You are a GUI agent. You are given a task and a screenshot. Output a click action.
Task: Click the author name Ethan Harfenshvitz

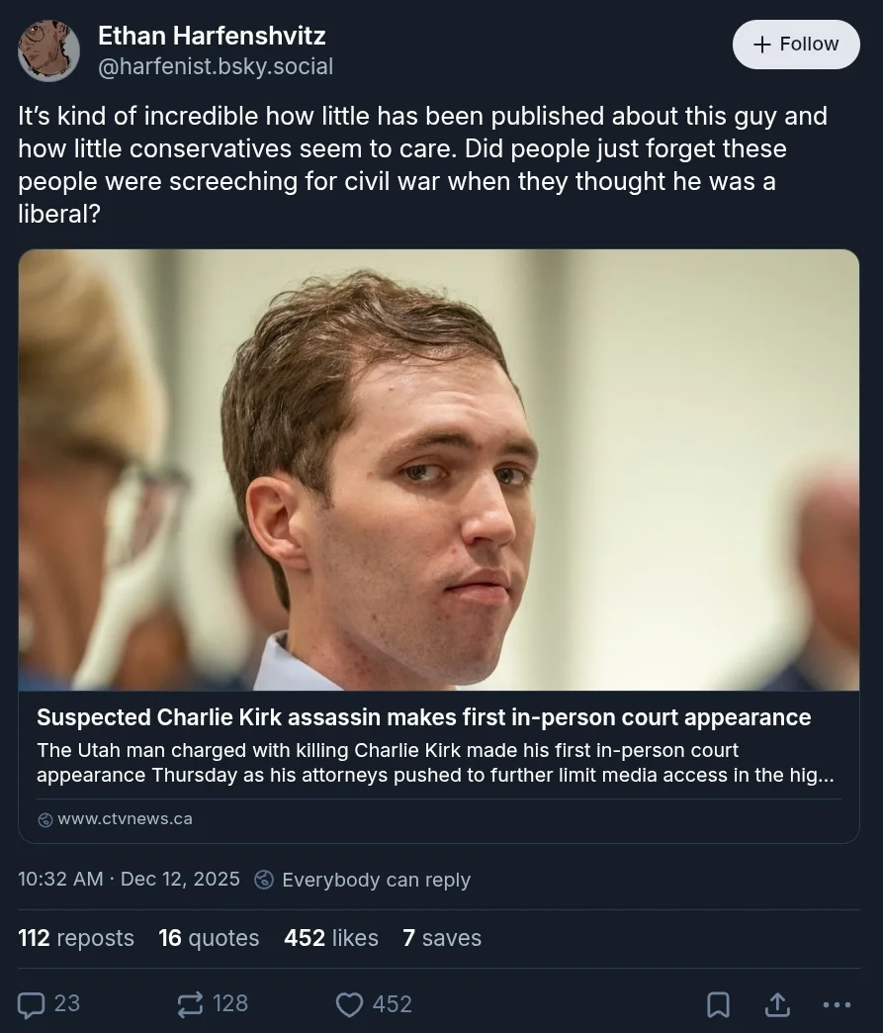212,36
